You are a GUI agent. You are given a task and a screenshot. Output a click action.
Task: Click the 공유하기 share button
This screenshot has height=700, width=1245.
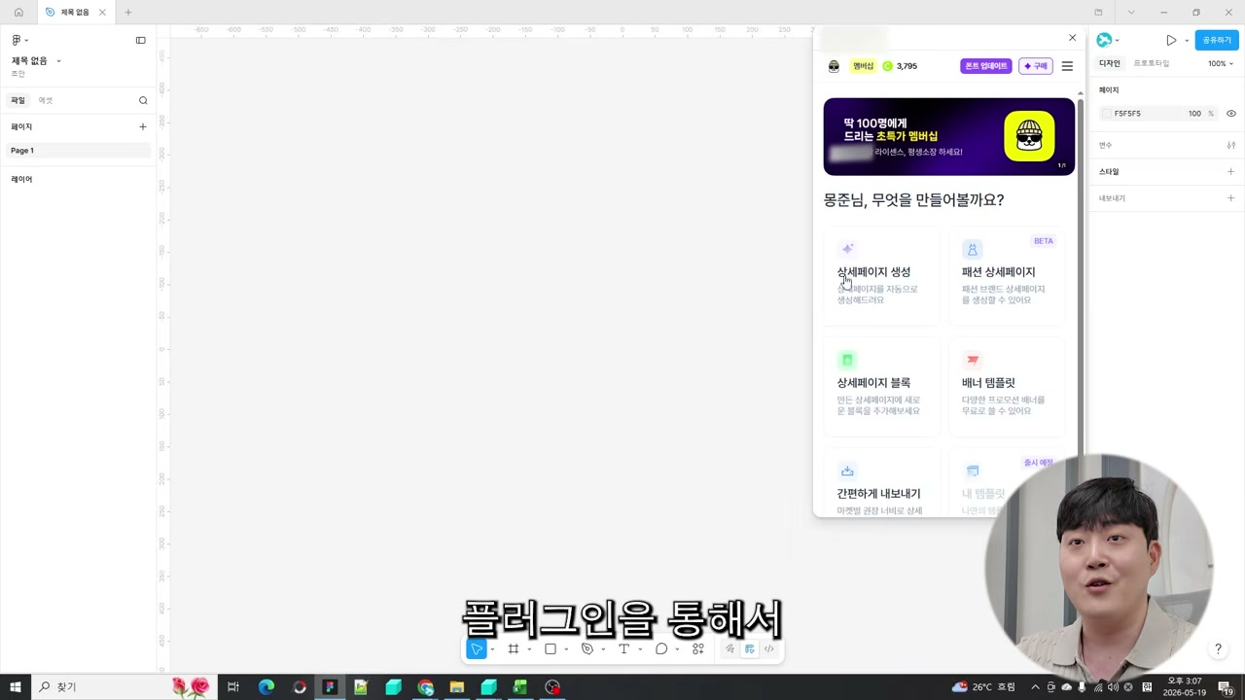(x=1217, y=40)
